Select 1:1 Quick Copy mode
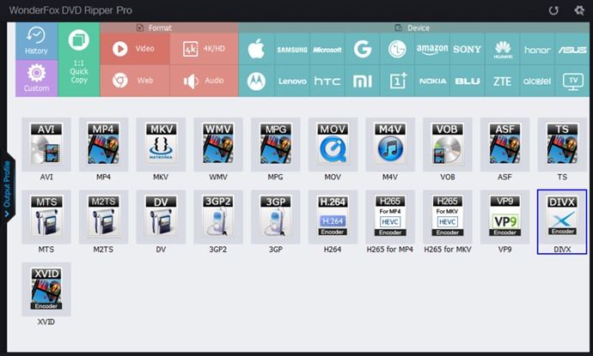Image resolution: width=593 pixels, height=356 pixels. [x=79, y=59]
